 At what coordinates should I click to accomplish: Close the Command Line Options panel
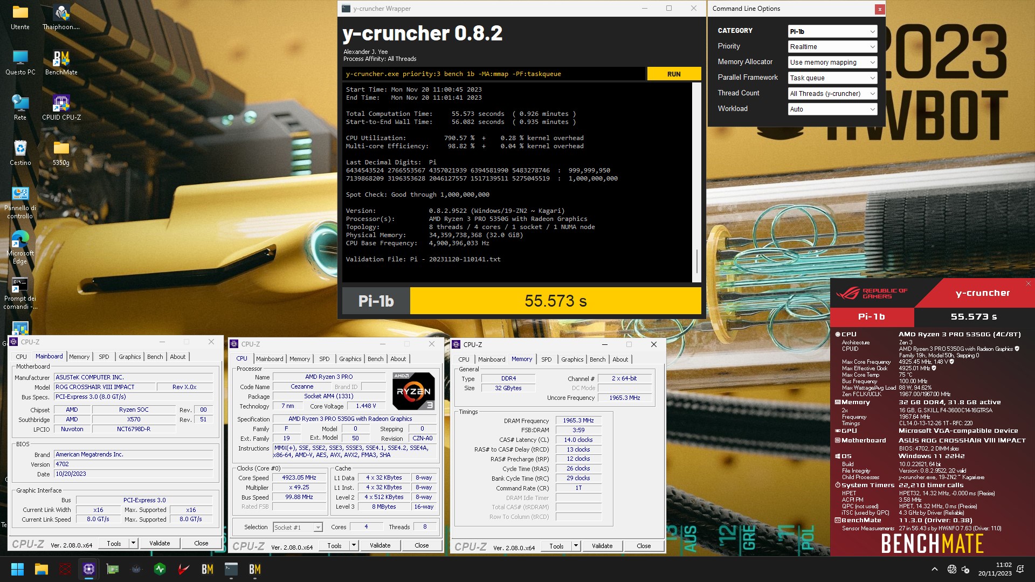tap(879, 9)
